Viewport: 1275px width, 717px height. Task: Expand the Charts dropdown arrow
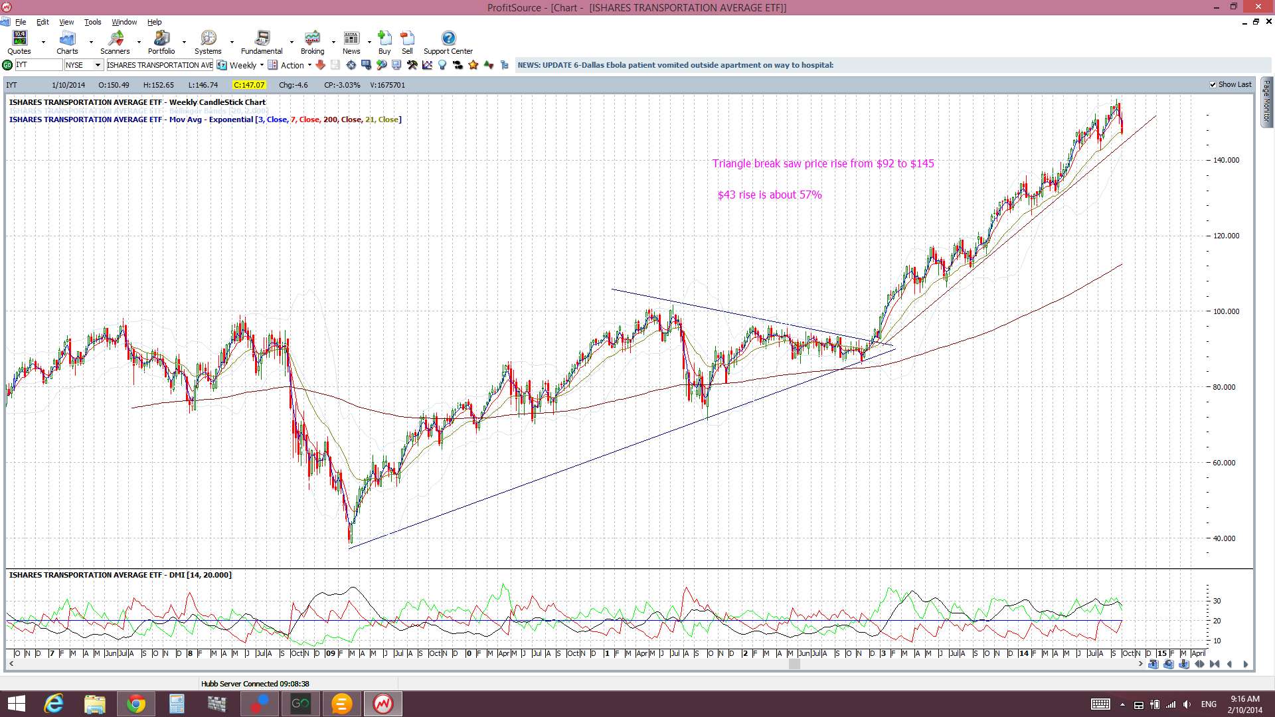tap(91, 42)
